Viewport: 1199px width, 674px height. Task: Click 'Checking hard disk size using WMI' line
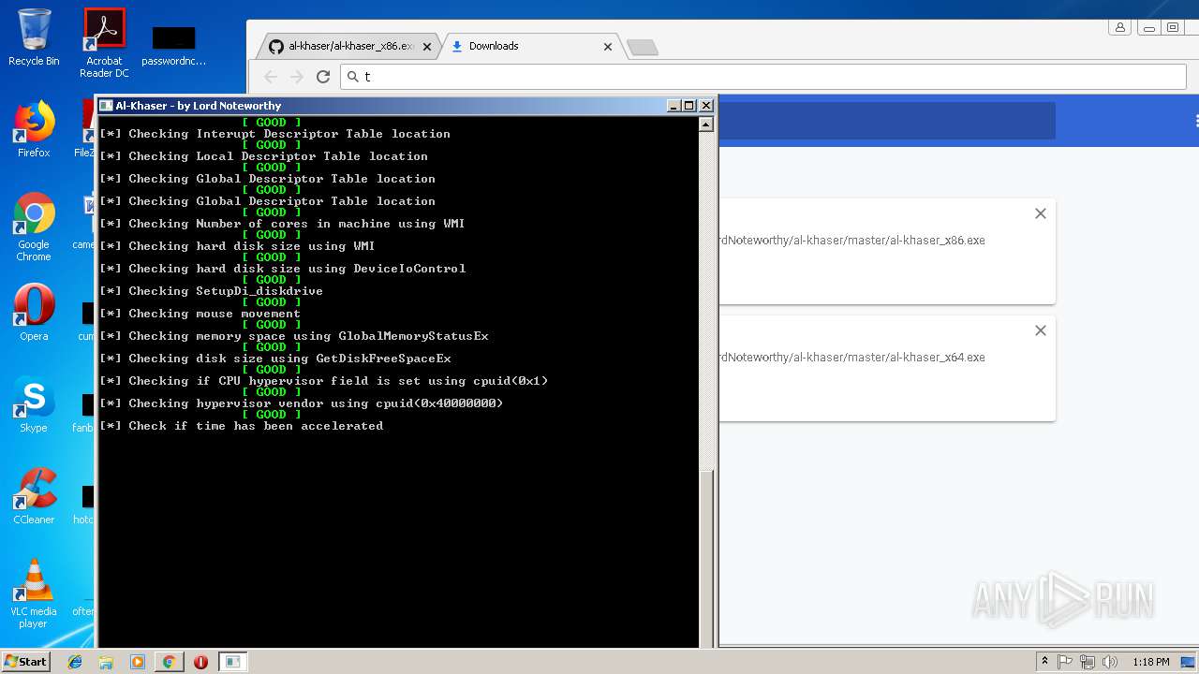(x=237, y=246)
